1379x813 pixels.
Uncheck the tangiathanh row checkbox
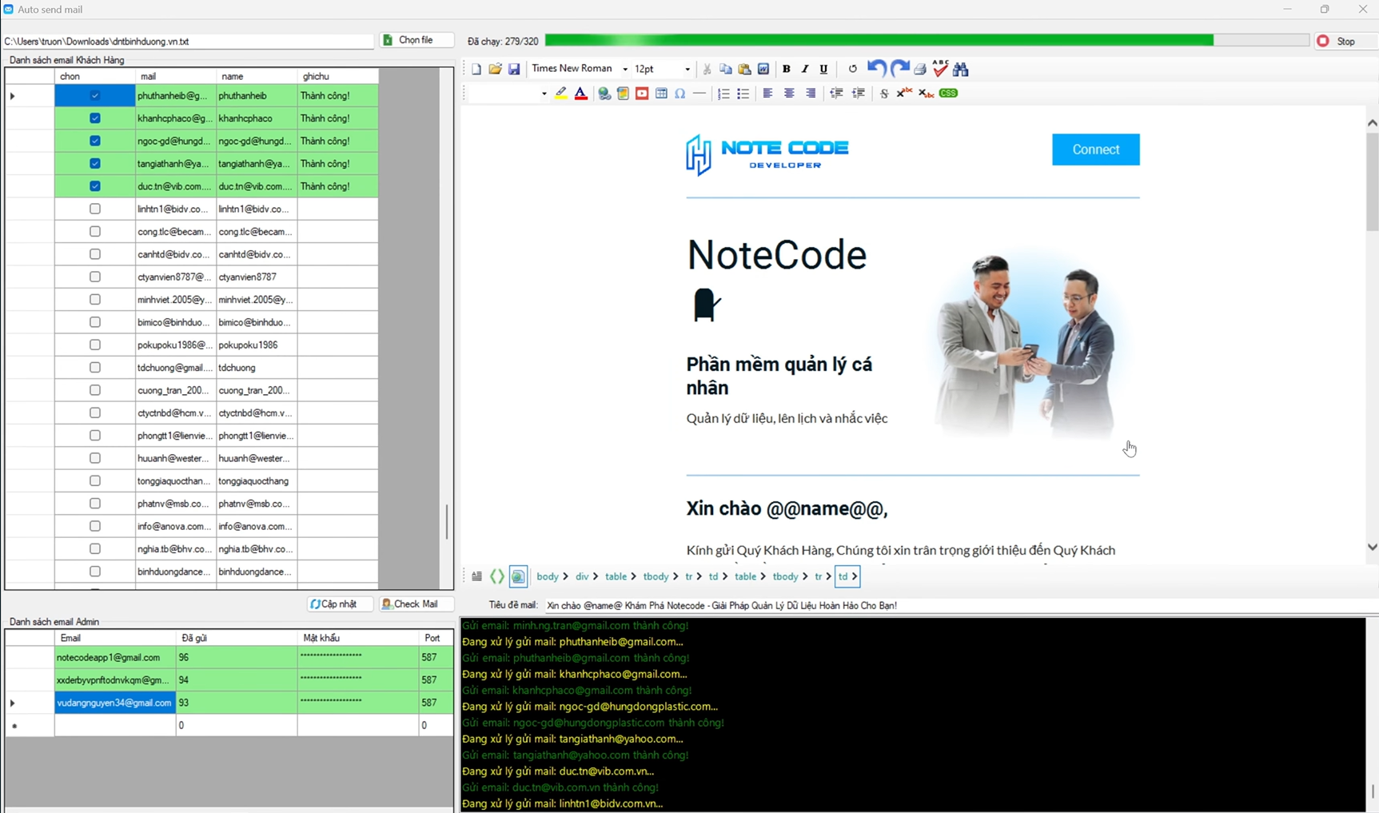tap(95, 164)
